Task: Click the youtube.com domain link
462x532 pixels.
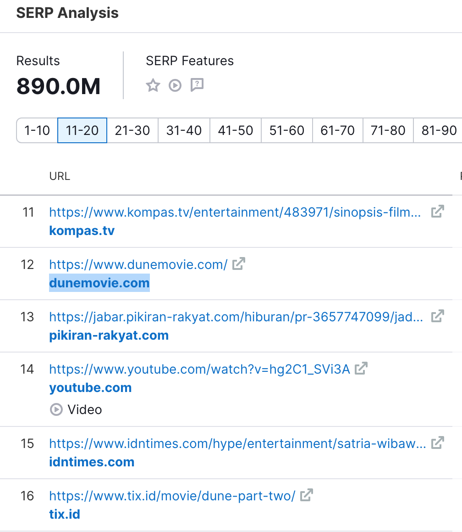Action: (x=90, y=387)
